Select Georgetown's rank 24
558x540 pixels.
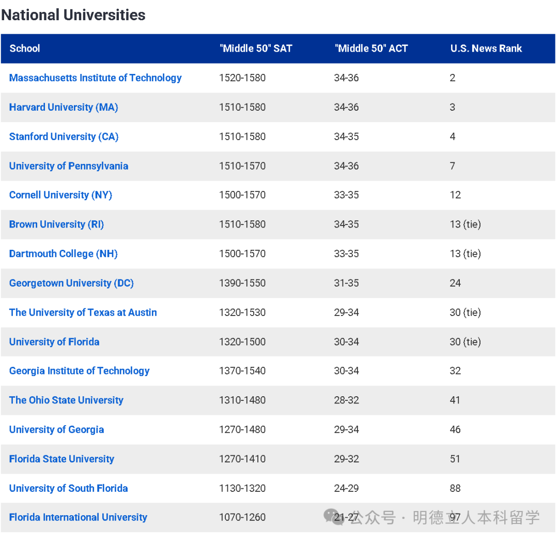click(455, 283)
